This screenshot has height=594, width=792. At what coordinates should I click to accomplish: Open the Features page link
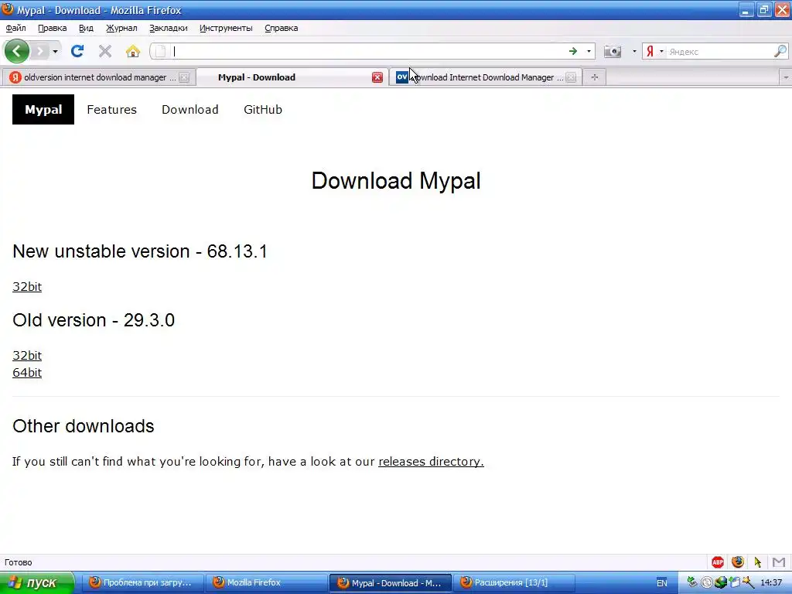[x=111, y=110]
